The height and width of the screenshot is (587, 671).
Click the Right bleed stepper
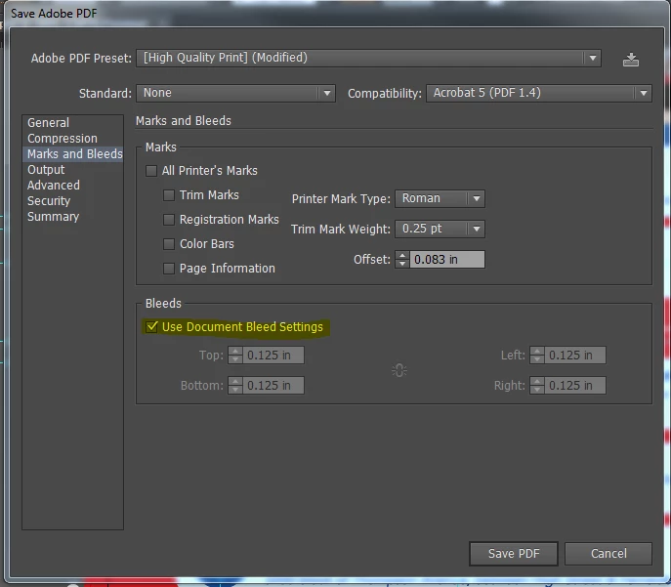(x=537, y=386)
